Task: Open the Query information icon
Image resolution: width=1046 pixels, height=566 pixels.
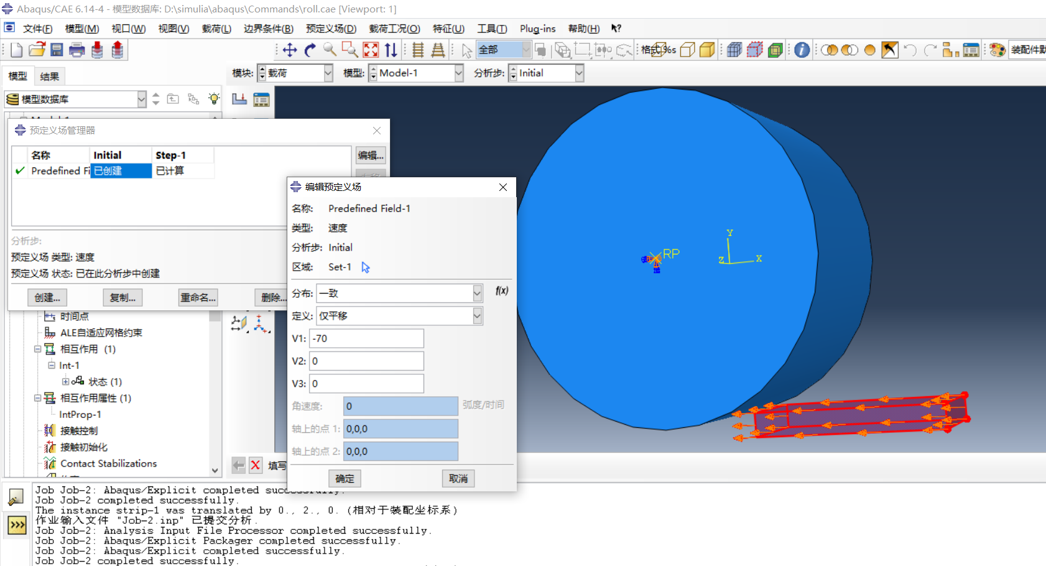Action: coord(802,50)
